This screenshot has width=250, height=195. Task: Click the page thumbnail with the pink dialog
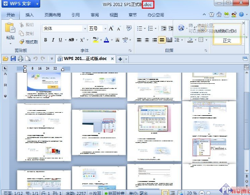pos(154,132)
